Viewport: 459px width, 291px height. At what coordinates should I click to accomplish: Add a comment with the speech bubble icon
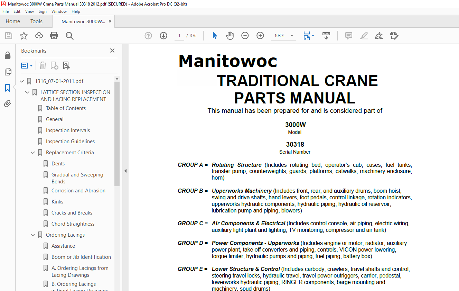[x=349, y=36]
